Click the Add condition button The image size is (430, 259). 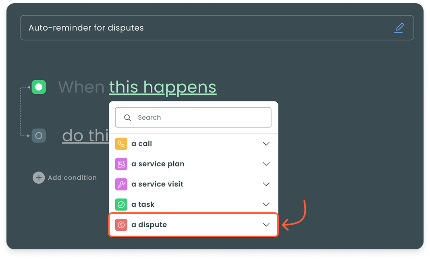click(x=64, y=178)
